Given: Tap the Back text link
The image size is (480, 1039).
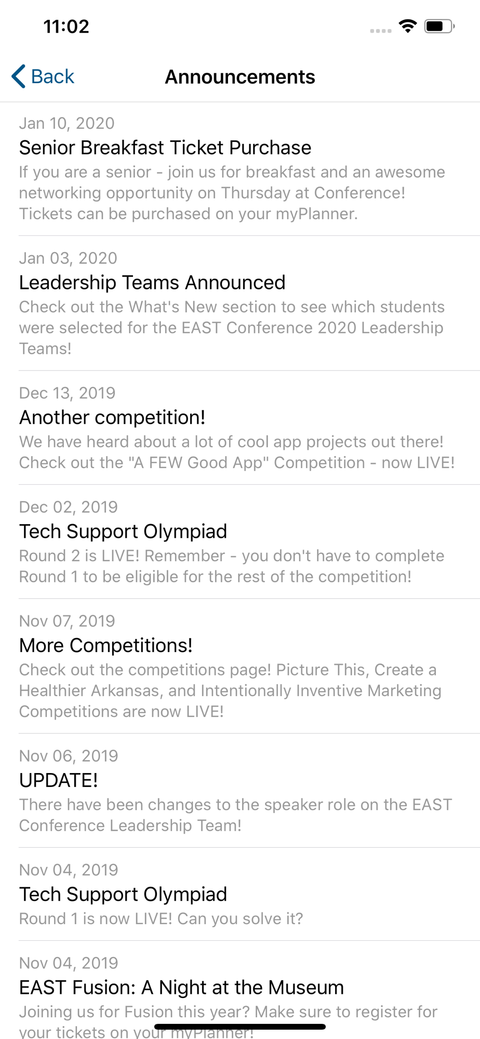Looking at the screenshot, I should [52, 76].
